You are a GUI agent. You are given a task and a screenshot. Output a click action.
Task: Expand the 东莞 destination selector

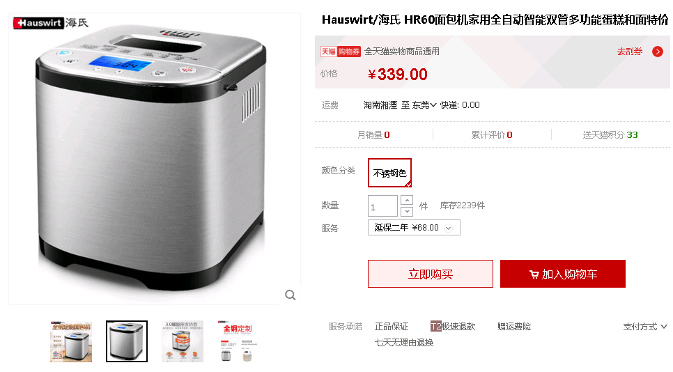coord(424,105)
